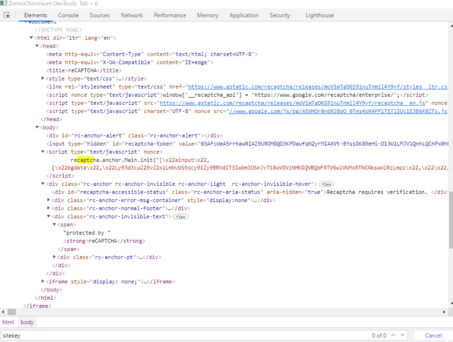Open the Performance tab
Viewport: 453px width, 342px height.
[170, 15]
